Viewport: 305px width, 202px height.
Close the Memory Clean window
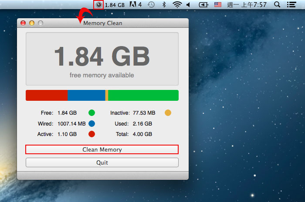[23, 23]
